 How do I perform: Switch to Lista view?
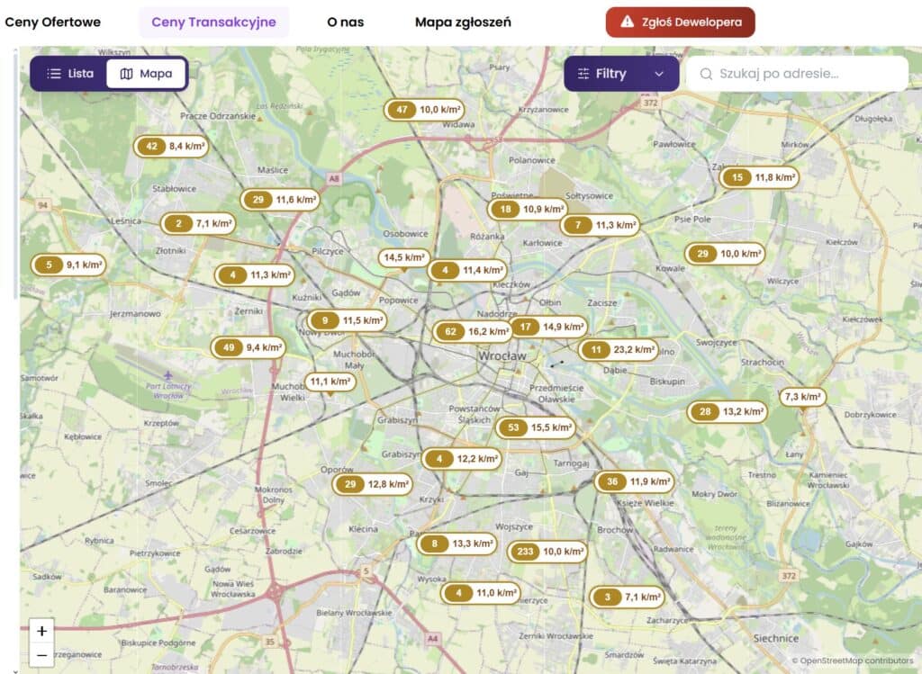[69, 74]
